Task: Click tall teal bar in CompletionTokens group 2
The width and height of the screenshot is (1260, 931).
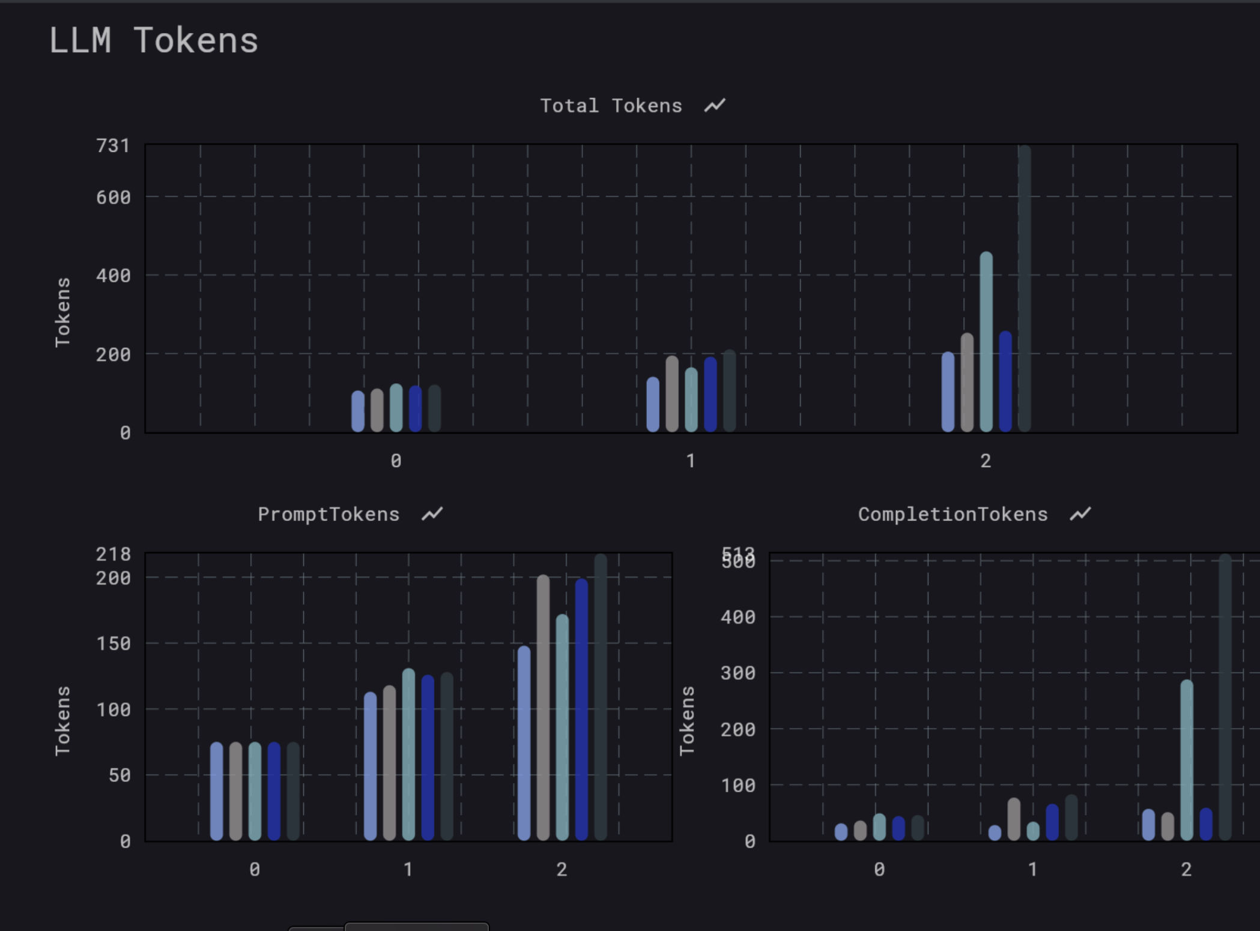Action: click(x=1187, y=760)
